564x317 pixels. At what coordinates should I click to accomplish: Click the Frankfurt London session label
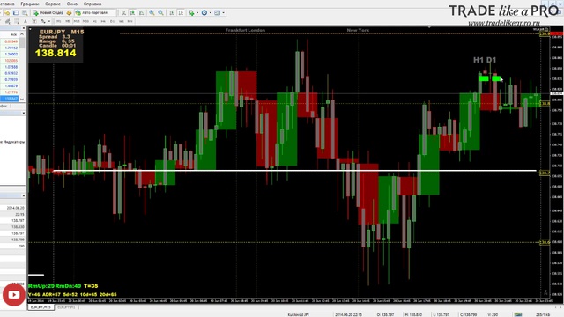[x=245, y=30]
